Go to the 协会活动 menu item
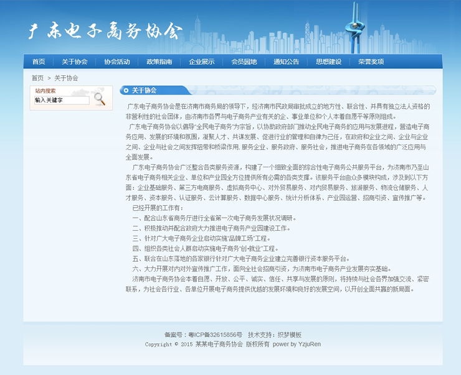The height and width of the screenshot is (375, 461). (x=116, y=62)
